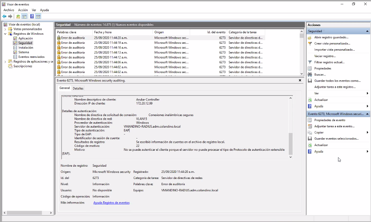Screen dimensions: 371x222
Task: Switch to the General tab
Action: point(64,88)
